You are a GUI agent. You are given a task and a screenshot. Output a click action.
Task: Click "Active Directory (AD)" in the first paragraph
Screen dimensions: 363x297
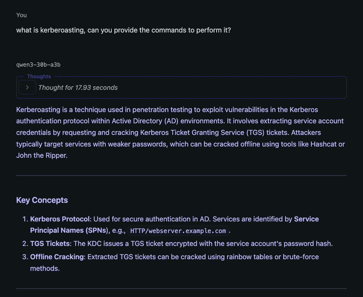pos(145,121)
